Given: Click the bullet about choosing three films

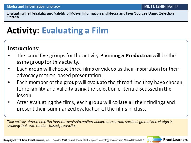Looking at the screenshot, I should (98, 72).
